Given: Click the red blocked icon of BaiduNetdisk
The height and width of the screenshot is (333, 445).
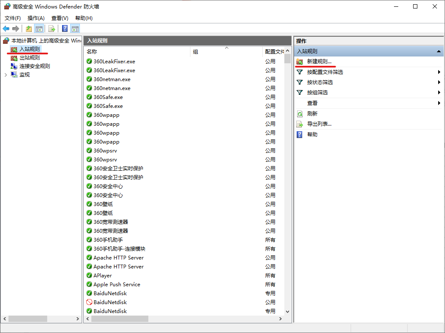Looking at the screenshot, I should pyautogui.click(x=89, y=302).
